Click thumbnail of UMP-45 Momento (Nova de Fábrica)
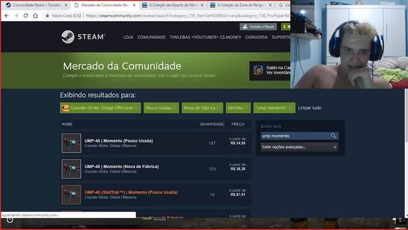The height and width of the screenshot is (230, 408). (x=71, y=169)
